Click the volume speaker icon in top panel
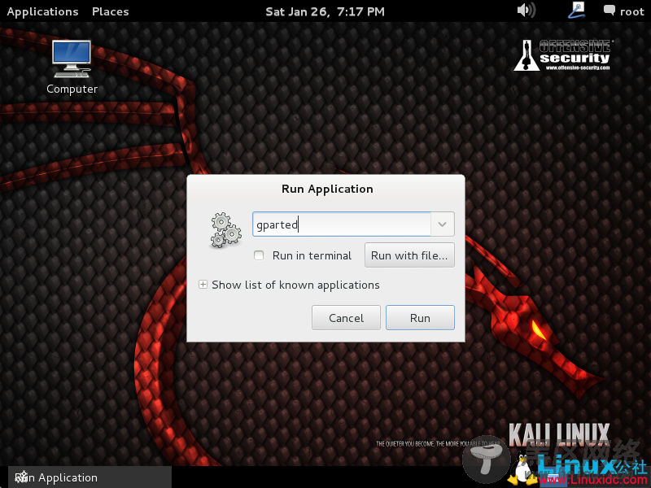Viewport: 651px width, 488px height. 526,10
